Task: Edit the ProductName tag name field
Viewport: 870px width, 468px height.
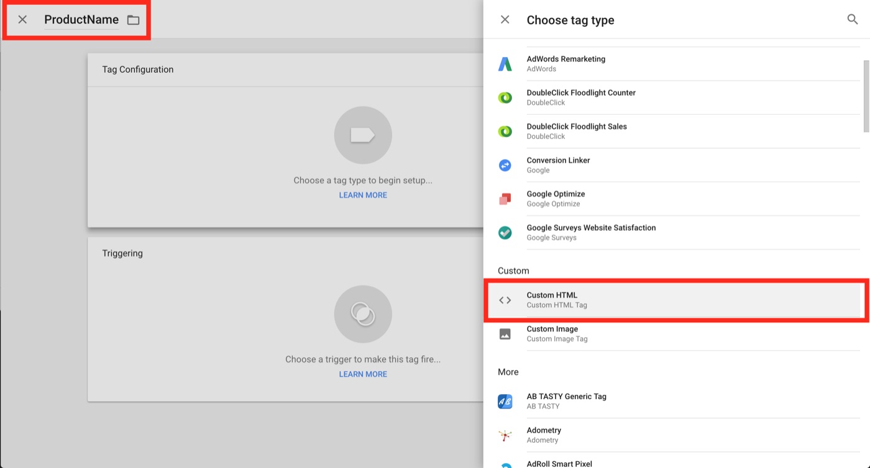Action: (x=81, y=20)
